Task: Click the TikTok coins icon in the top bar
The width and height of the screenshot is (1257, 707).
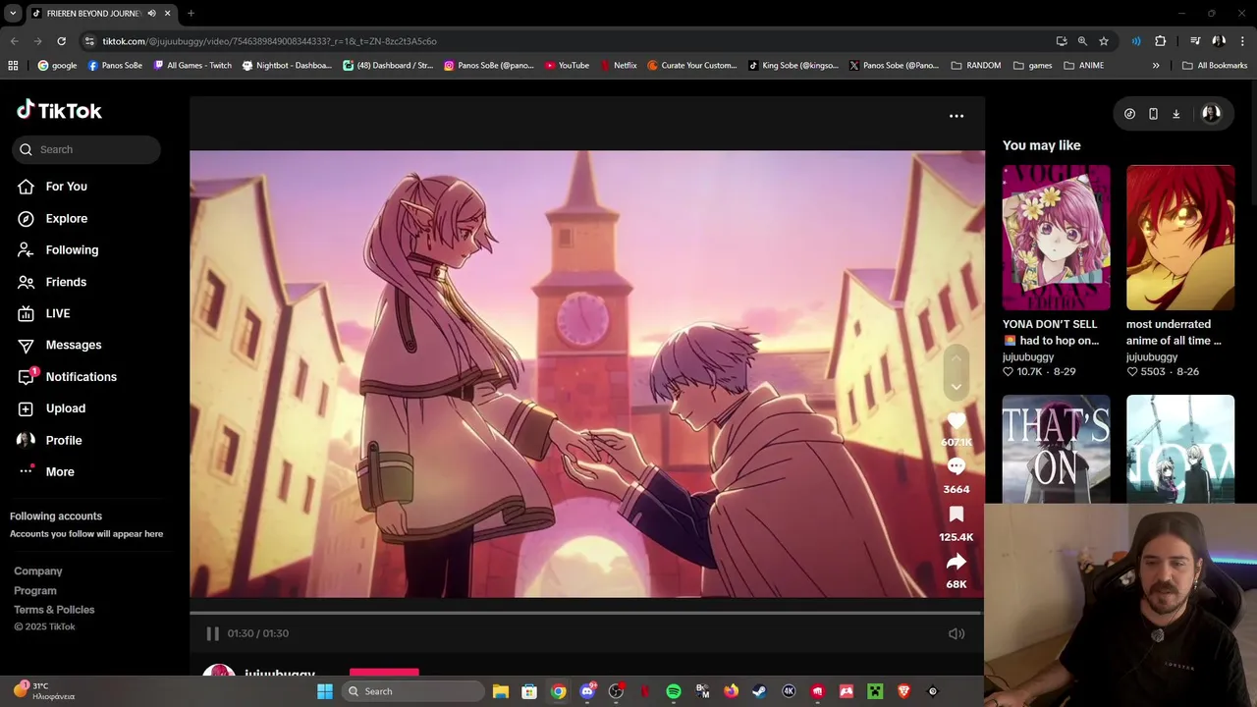Action: [1129, 114]
